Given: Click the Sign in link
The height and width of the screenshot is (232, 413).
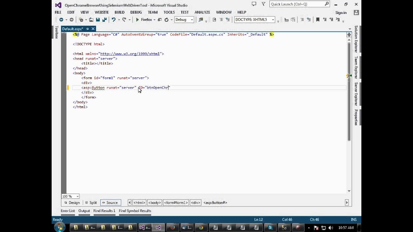Looking at the screenshot, I should [341, 13].
